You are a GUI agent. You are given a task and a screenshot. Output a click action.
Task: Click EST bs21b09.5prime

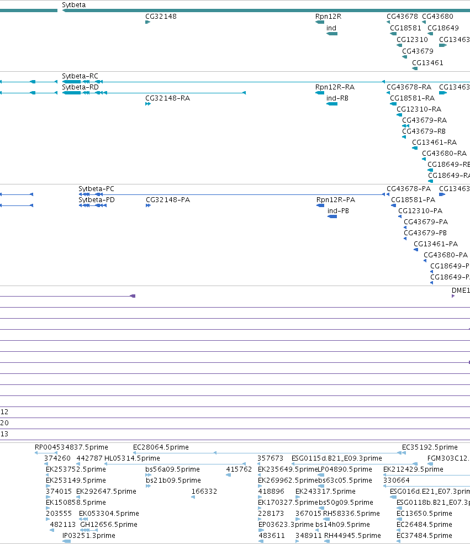click(x=173, y=480)
